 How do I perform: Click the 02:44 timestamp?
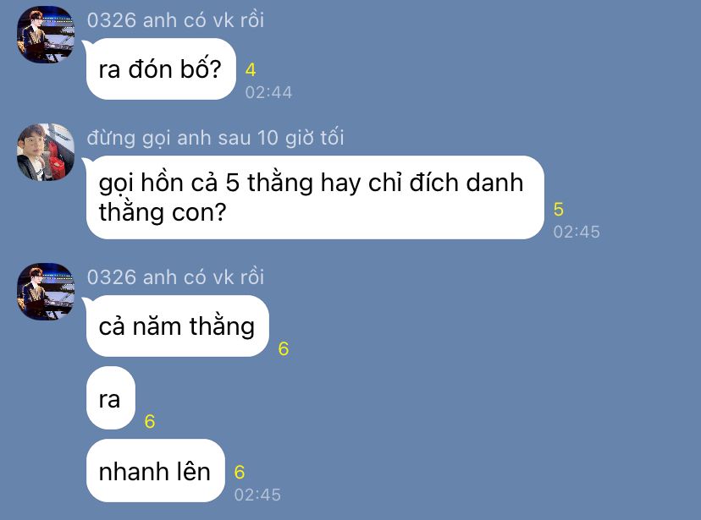click(x=268, y=92)
